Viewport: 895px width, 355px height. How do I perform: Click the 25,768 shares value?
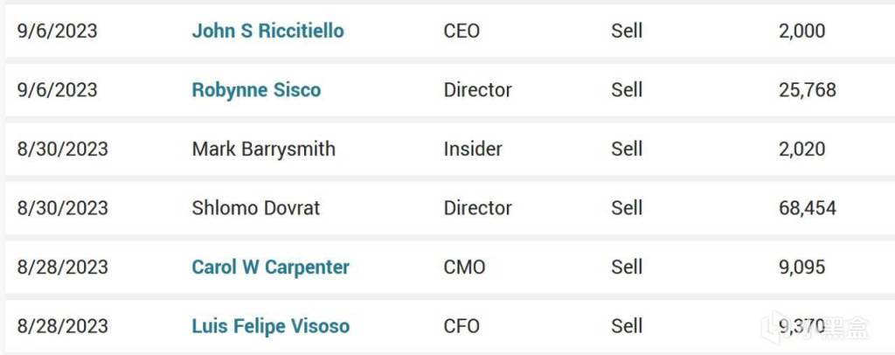point(807,90)
